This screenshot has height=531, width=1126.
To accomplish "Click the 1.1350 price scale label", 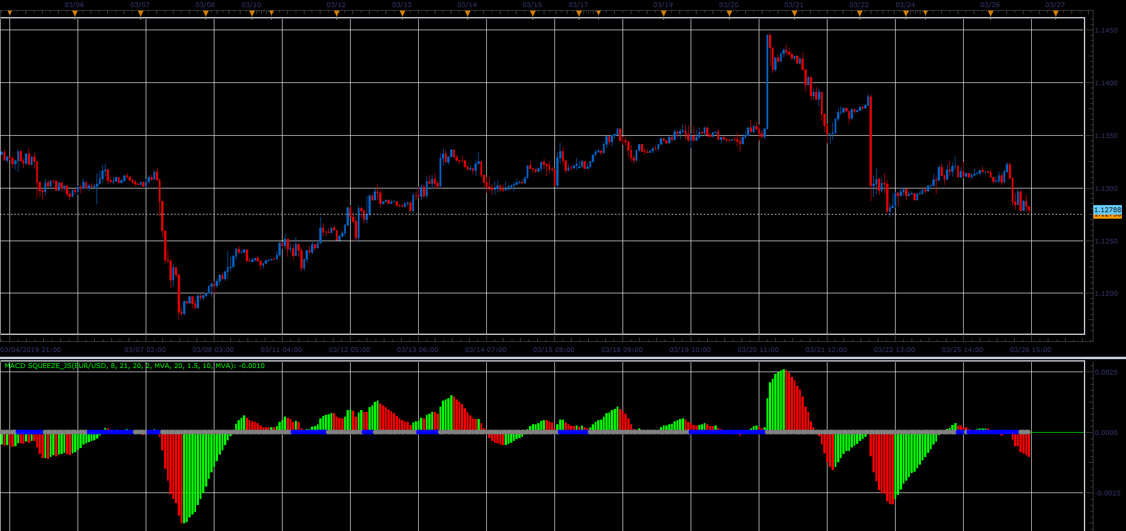I will pyautogui.click(x=1106, y=136).
